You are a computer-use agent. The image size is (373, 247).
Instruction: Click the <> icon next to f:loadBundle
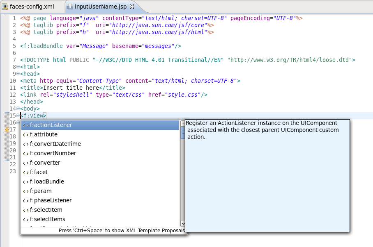tap(26, 181)
